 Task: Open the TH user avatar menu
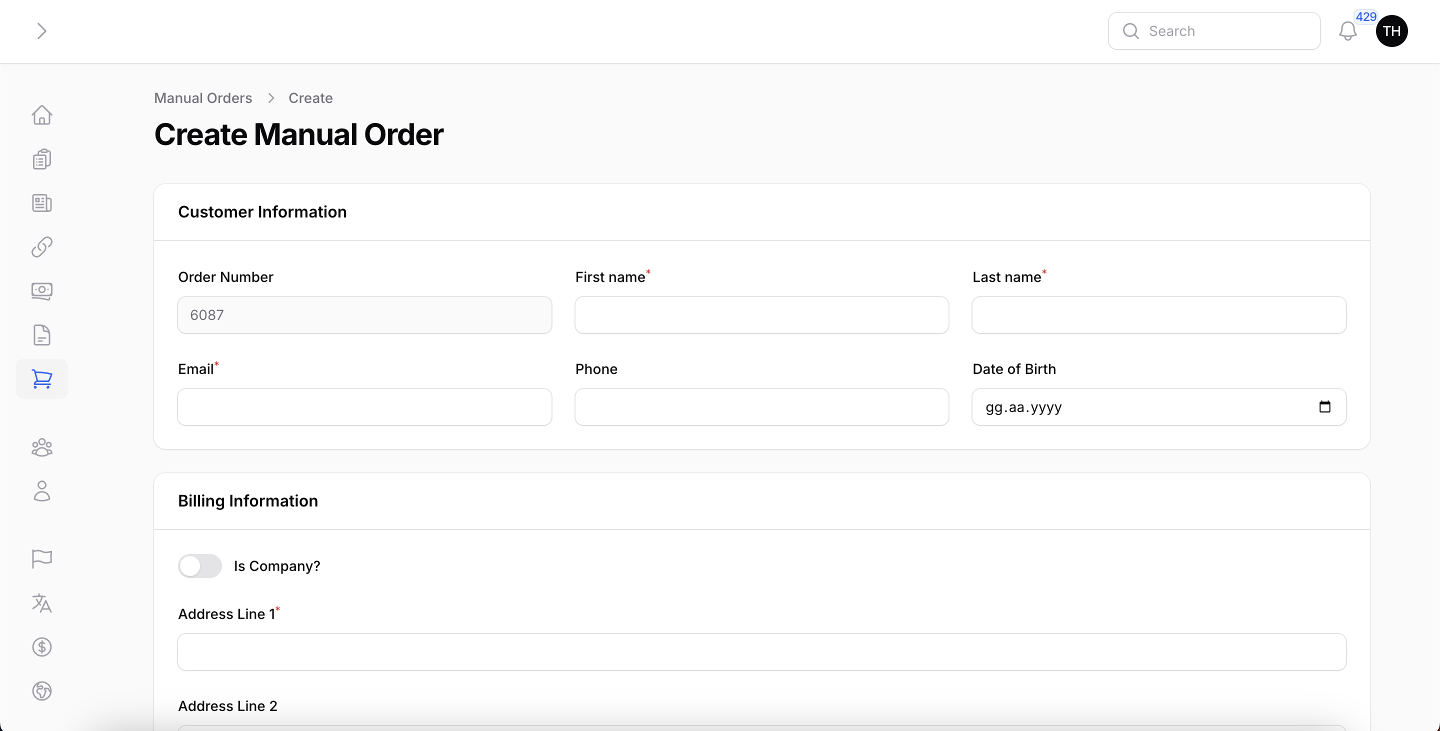(x=1391, y=31)
